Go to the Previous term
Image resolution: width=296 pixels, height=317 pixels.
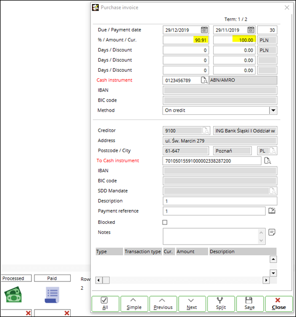pos(163,304)
